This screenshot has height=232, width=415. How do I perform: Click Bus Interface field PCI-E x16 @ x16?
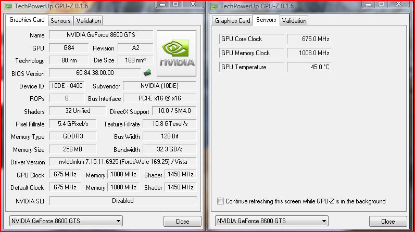tap(159, 98)
